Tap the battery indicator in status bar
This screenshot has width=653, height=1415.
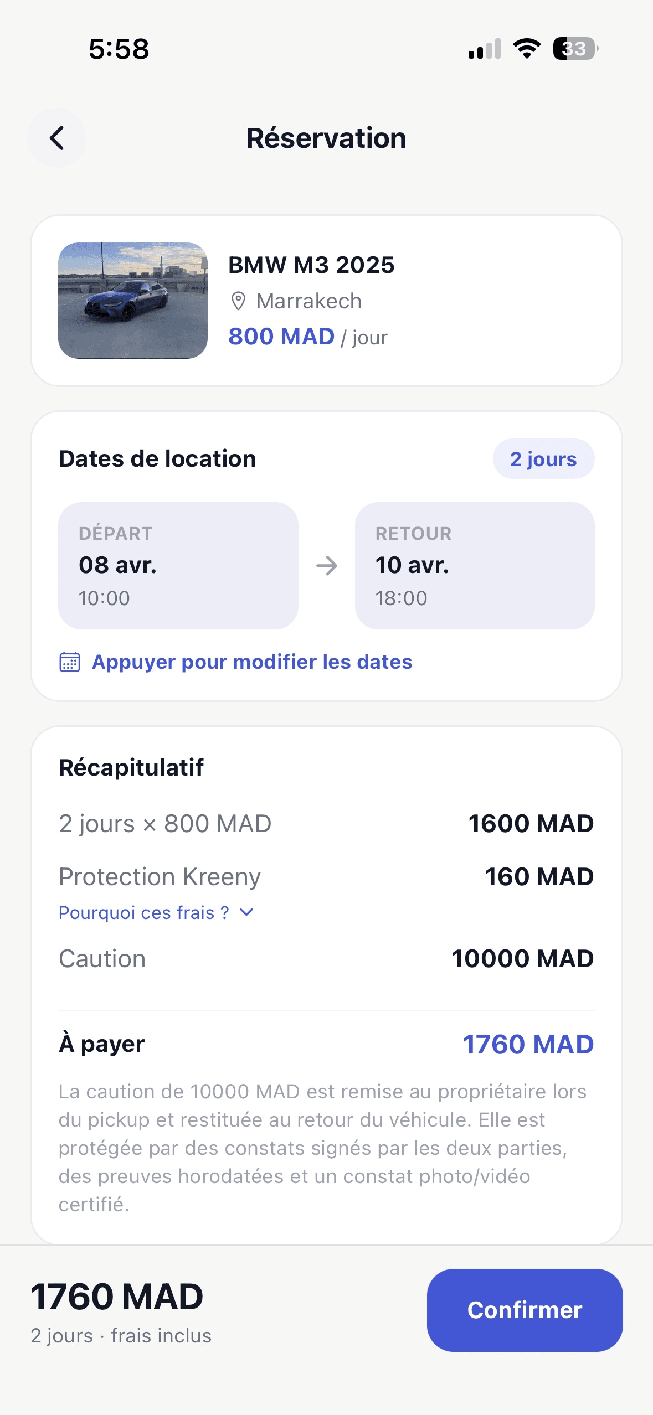click(x=575, y=49)
